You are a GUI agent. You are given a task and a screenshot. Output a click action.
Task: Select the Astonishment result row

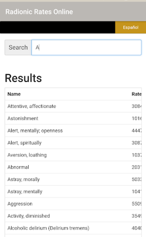73,118
